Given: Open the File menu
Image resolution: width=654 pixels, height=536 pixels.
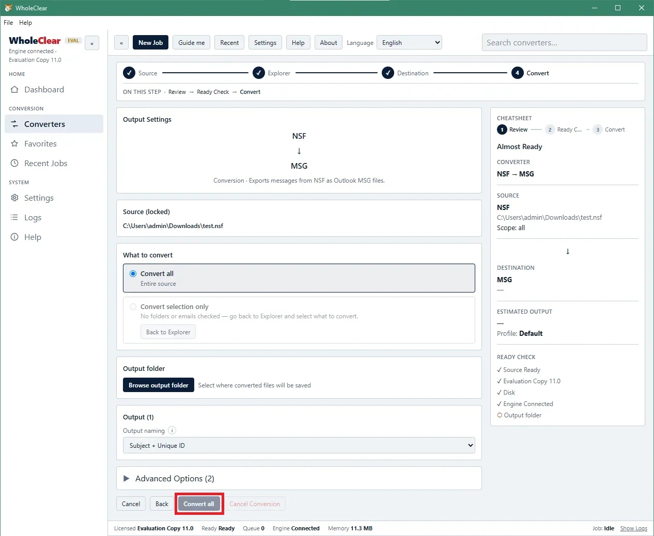Looking at the screenshot, I should tap(8, 23).
